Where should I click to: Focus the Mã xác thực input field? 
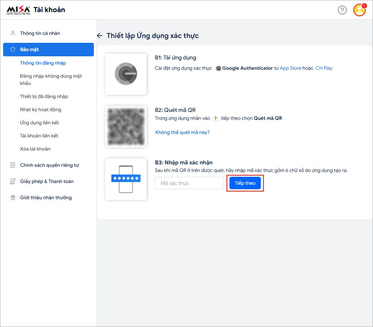189,183
